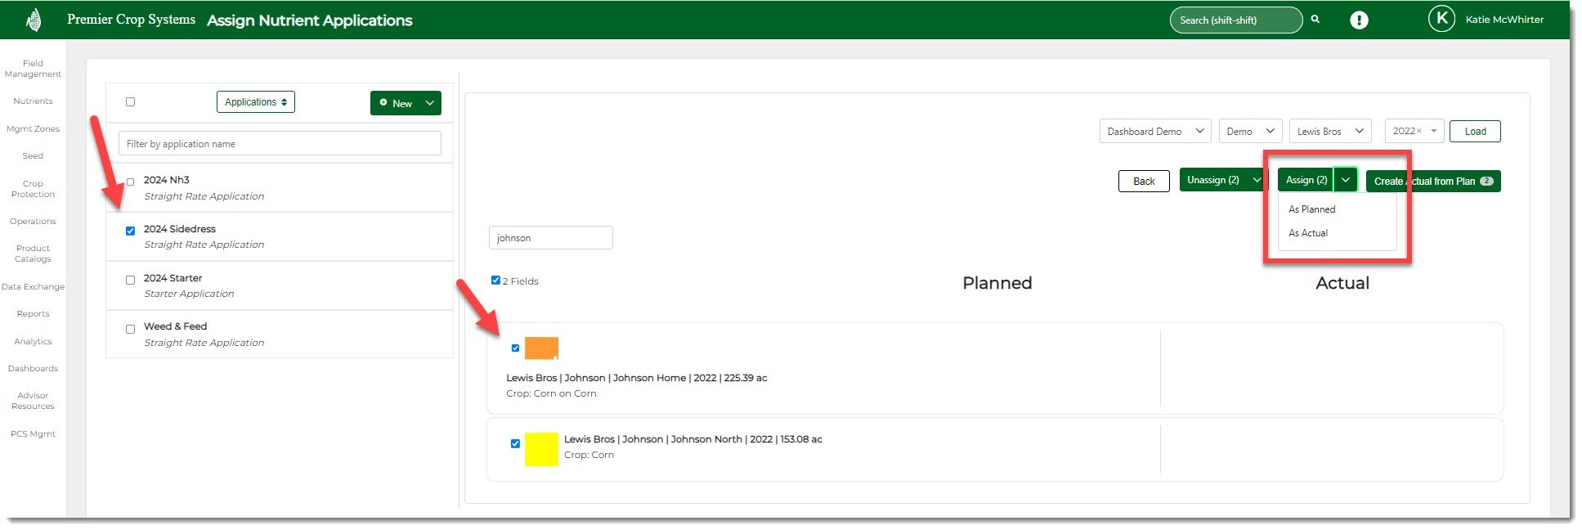Viewport: 1582px width, 530px height.
Task: Uncheck the 2024 Sidedress application checkbox
Action: 130,231
